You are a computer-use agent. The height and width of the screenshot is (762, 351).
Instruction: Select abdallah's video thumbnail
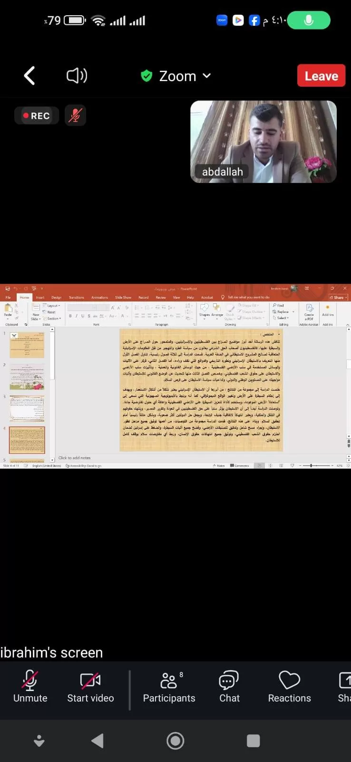[x=263, y=141]
